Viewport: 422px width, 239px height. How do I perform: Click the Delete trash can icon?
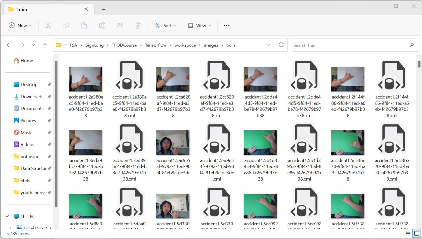pos(138,25)
